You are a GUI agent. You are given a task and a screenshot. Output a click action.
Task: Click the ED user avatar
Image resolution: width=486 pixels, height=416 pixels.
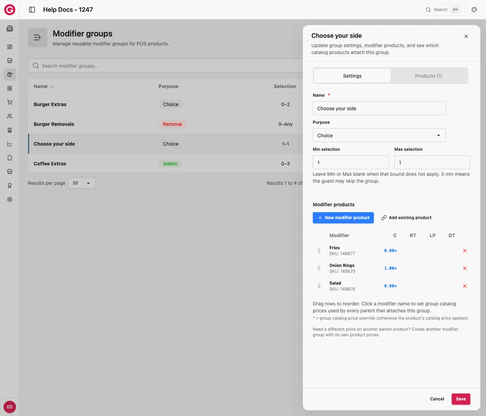(x=10, y=407)
